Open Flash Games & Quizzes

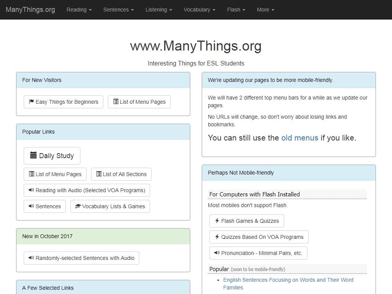247,221
